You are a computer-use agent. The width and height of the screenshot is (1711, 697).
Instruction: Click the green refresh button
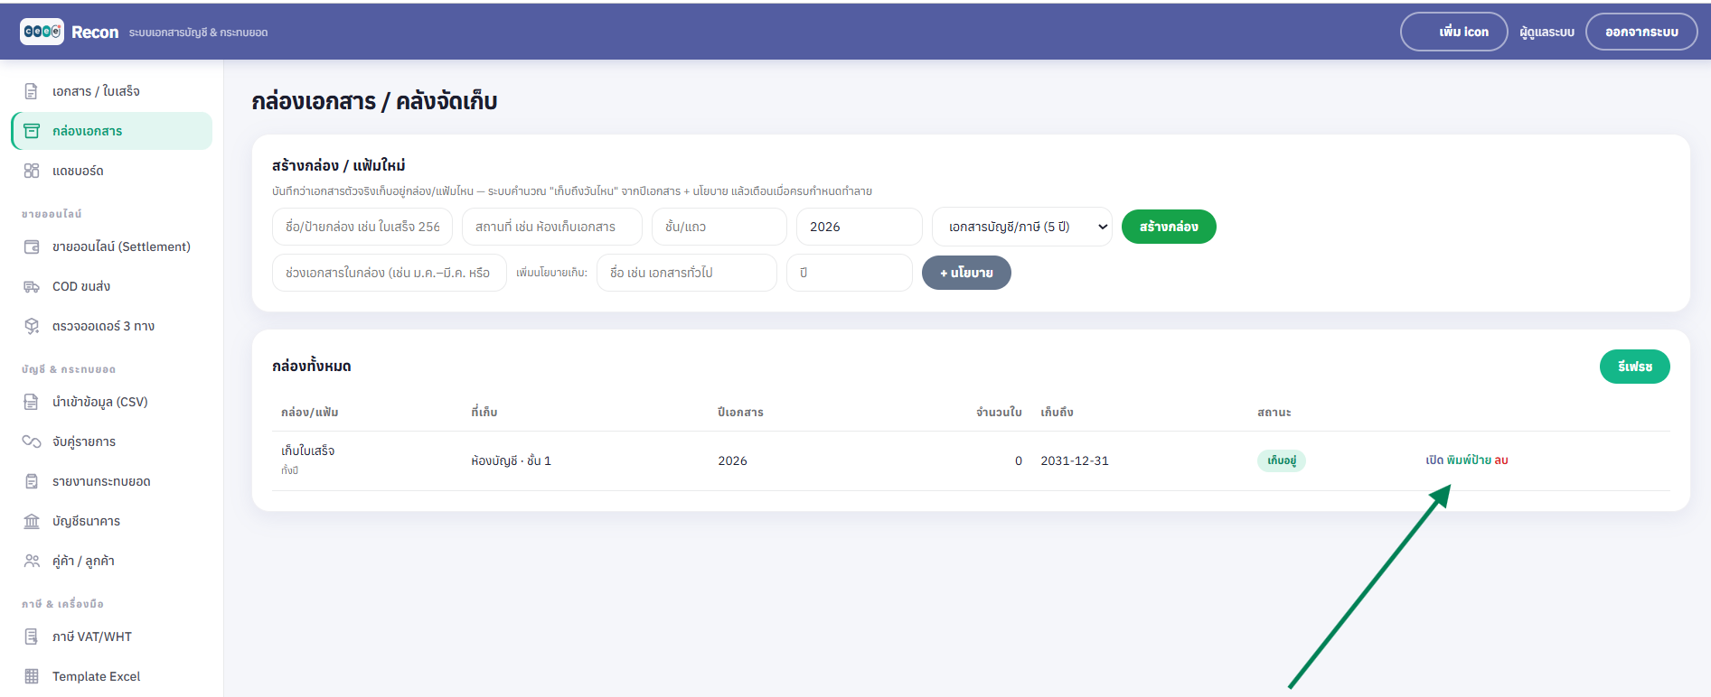tap(1634, 367)
